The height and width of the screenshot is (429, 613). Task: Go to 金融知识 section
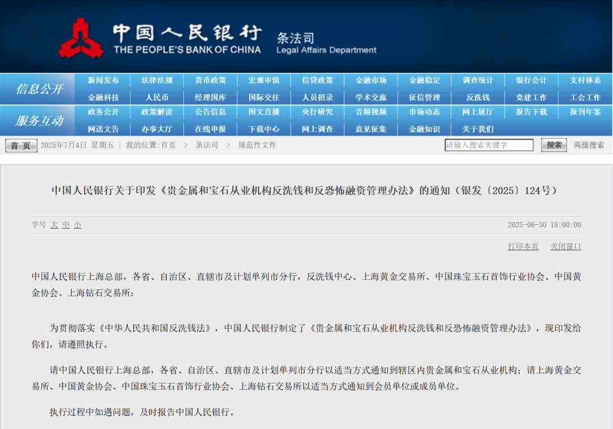tap(425, 129)
